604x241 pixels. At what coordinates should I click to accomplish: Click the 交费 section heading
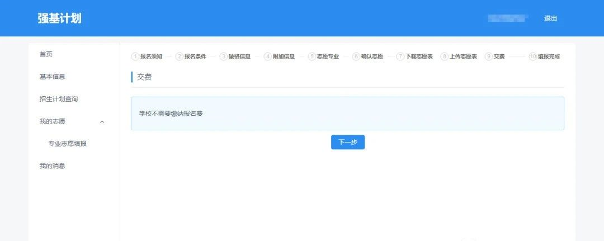pos(144,77)
